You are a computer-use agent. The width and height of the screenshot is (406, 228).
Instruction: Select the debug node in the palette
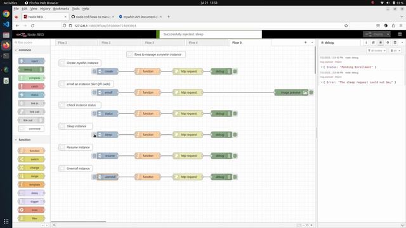click(31, 70)
